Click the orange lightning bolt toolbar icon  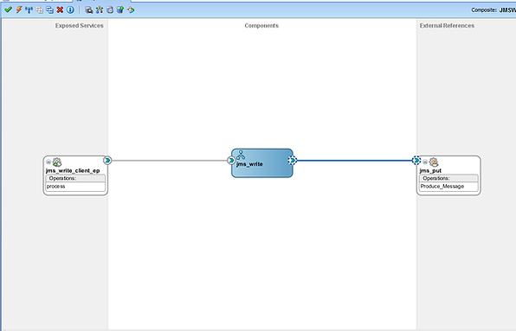pos(19,10)
